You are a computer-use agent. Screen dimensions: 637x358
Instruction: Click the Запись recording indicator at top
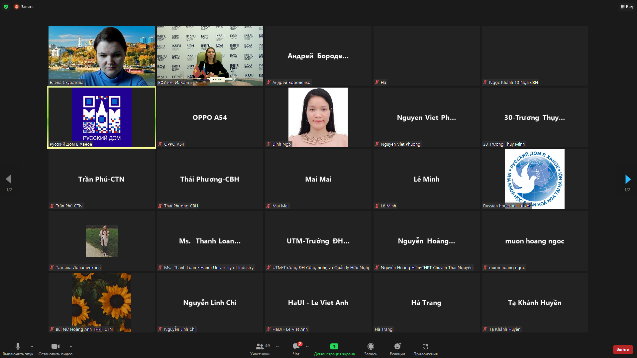click(24, 7)
